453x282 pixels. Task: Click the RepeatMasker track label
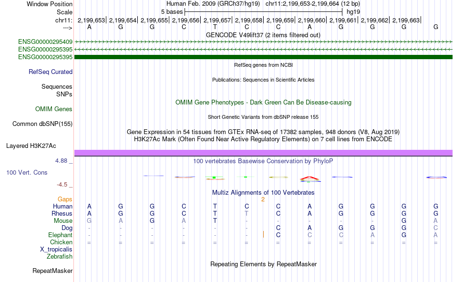point(52,271)
